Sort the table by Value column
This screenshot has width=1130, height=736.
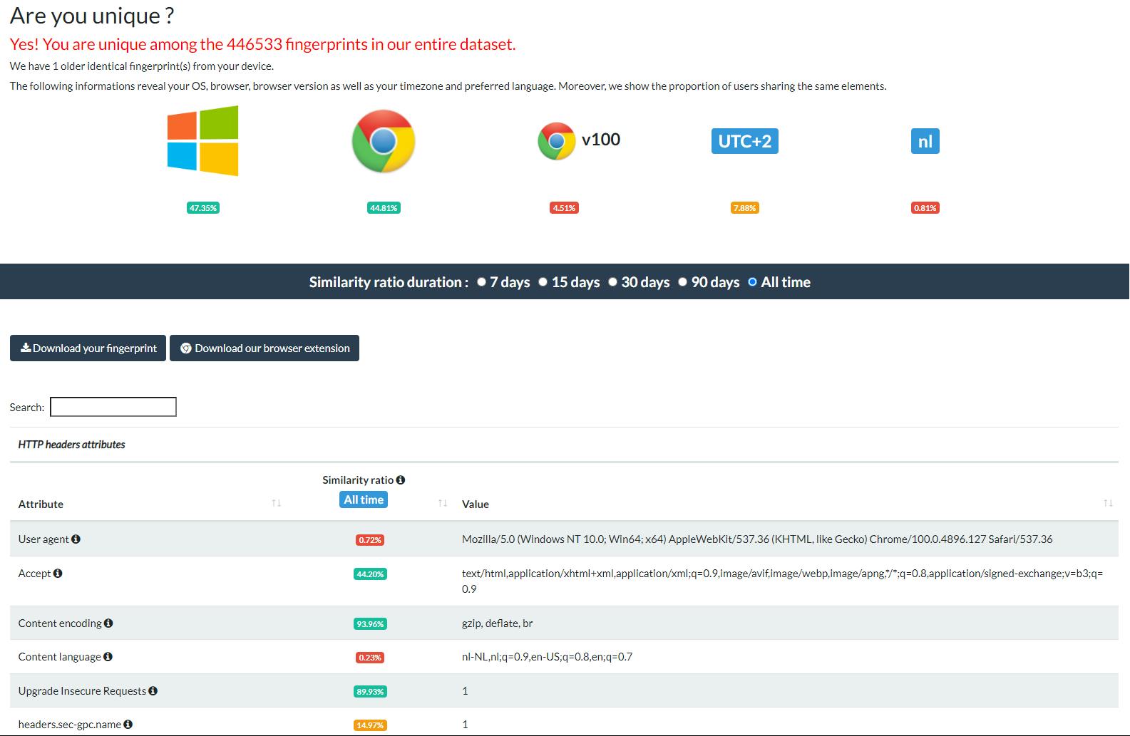pyautogui.click(x=1108, y=503)
